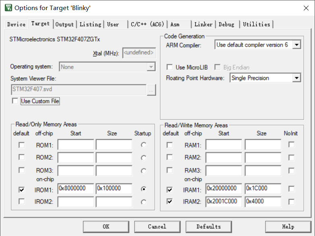The image size is (315, 236).
Task: Confirm settings with the OK button
Action: click(x=106, y=227)
